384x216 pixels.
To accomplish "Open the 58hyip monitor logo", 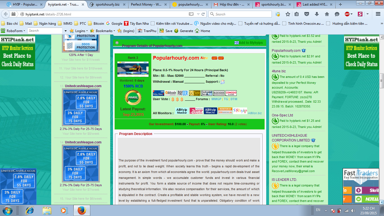I will [240, 111].
